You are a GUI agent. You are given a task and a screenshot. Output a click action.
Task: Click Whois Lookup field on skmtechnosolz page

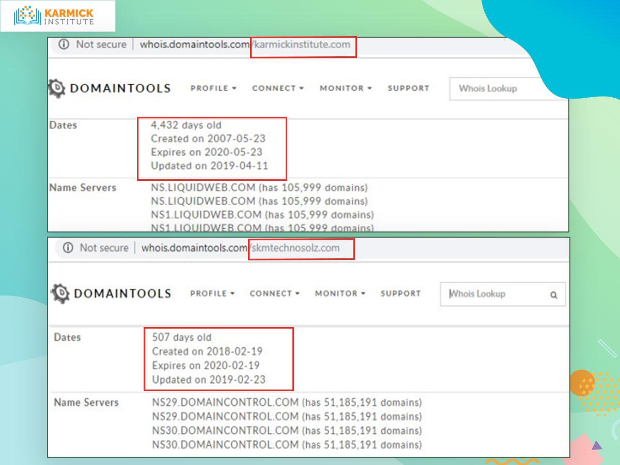click(496, 294)
